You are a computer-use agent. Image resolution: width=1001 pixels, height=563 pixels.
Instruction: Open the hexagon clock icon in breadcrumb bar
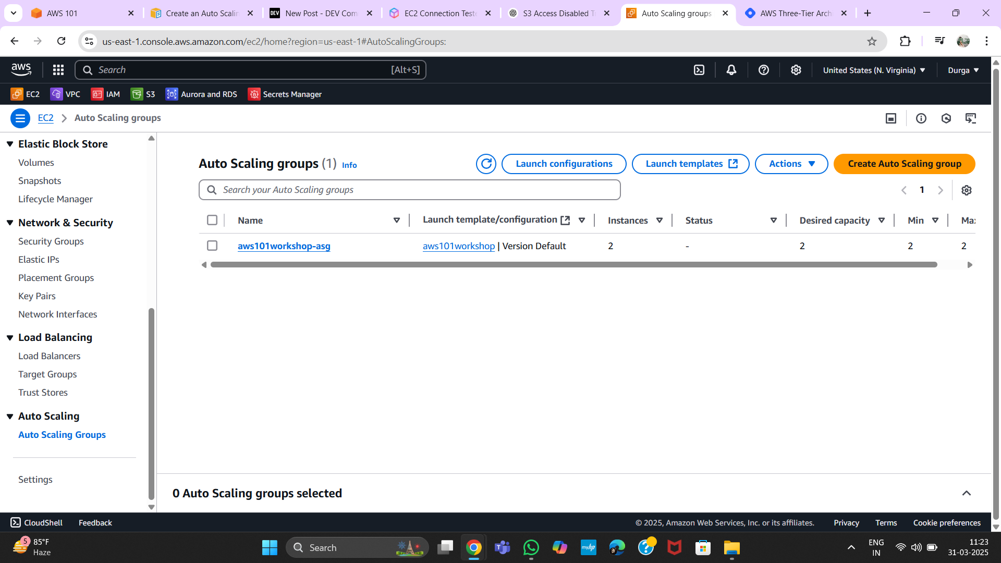pyautogui.click(x=946, y=118)
